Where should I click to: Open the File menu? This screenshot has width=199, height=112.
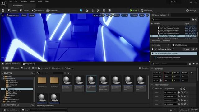click(10, 2)
